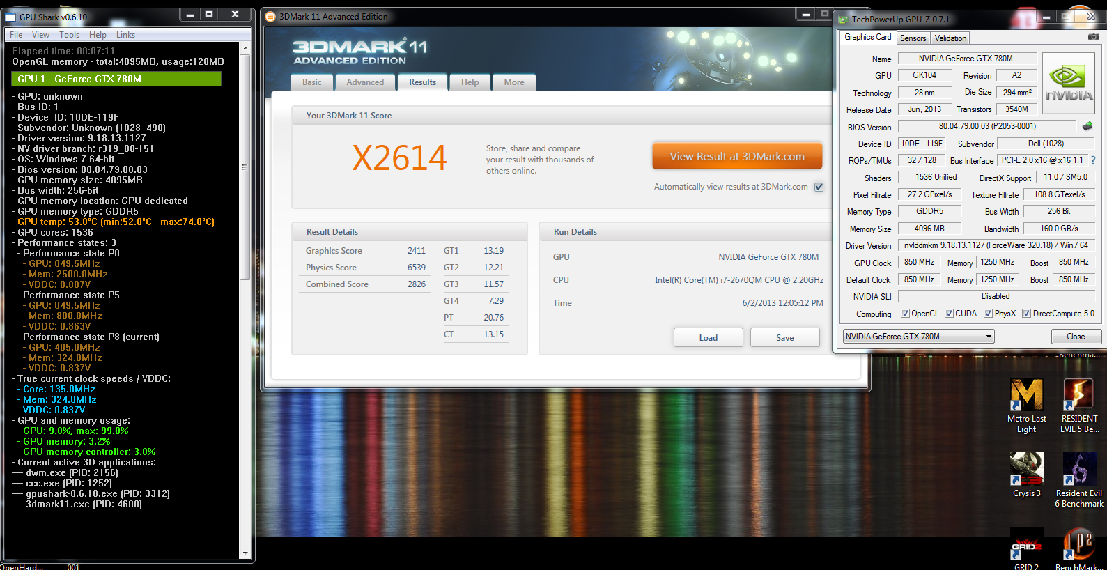Switch to the Validation tab in GPU-Z
The height and width of the screenshot is (570, 1107).
click(x=950, y=38)
